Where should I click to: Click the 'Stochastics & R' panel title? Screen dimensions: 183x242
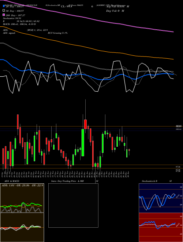point(149,181)
